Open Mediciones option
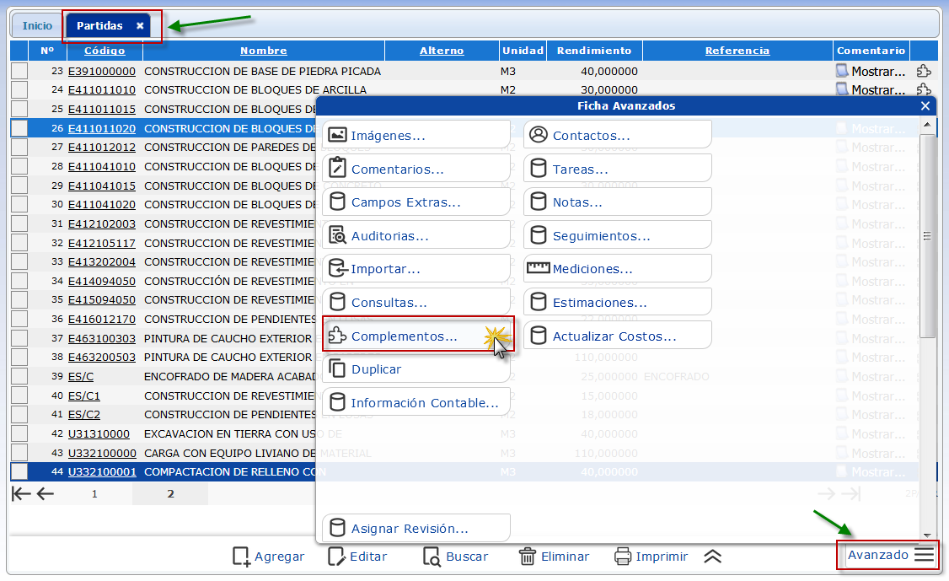This screenshot has width=949, height=581. (x=617, y=269)
